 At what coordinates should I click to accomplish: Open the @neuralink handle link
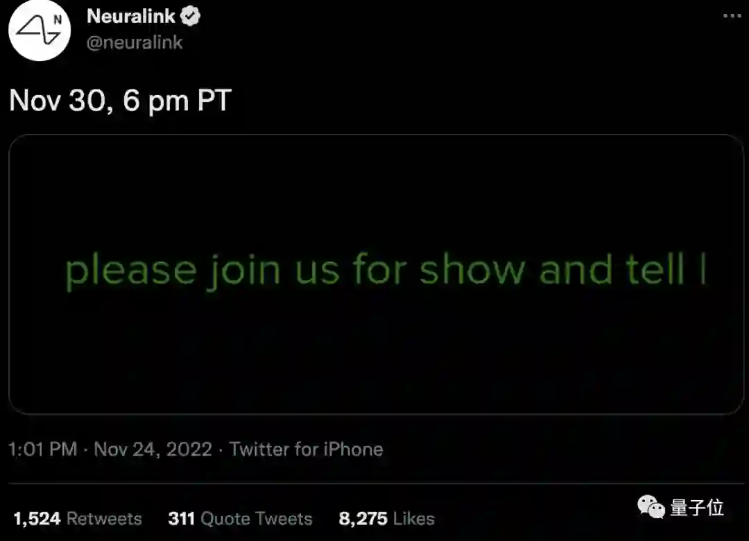click(135, 42)
